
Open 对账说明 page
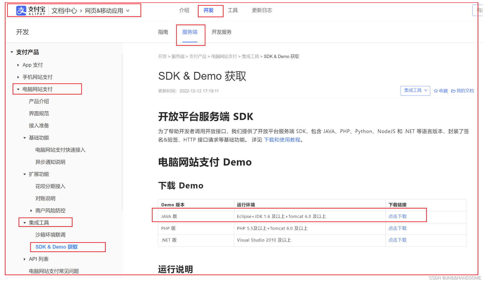45,198
